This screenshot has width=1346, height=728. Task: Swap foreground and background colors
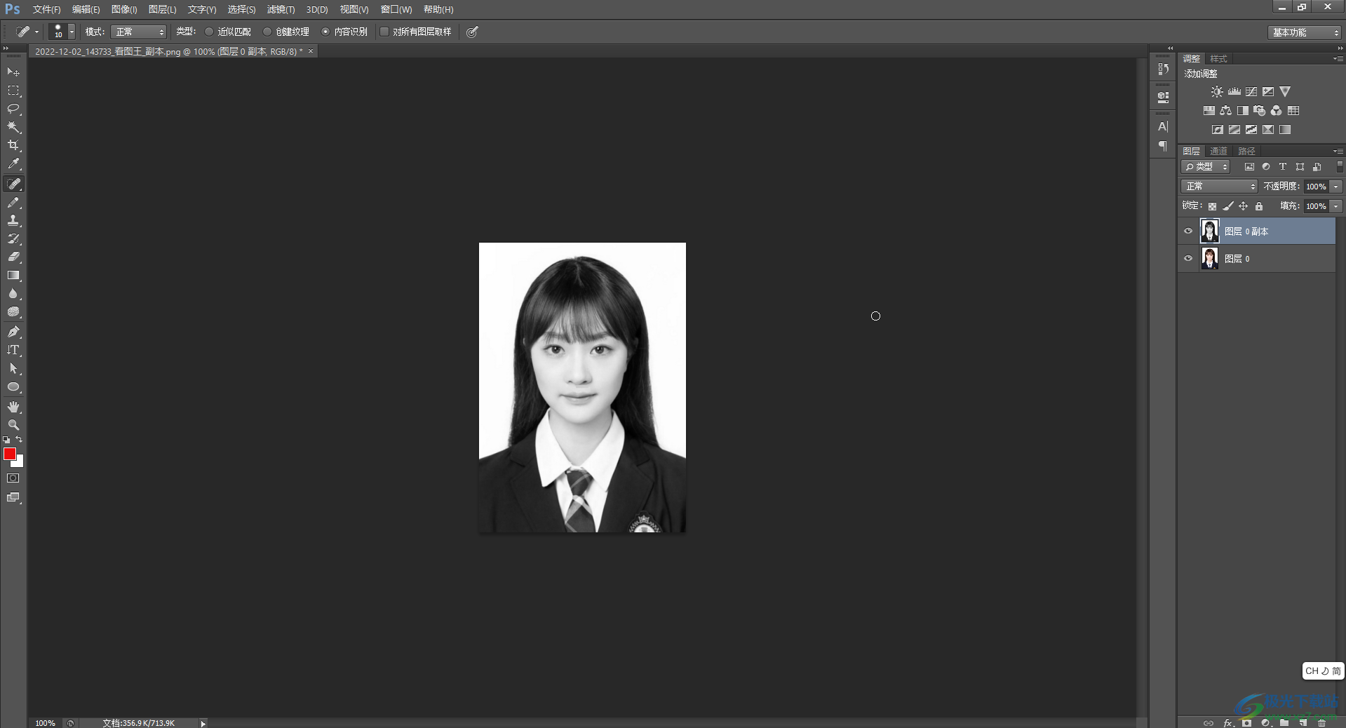[x=20, y=440]
